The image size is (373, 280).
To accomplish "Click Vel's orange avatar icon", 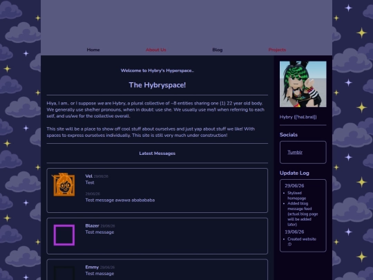I will [x=64, y=185].
